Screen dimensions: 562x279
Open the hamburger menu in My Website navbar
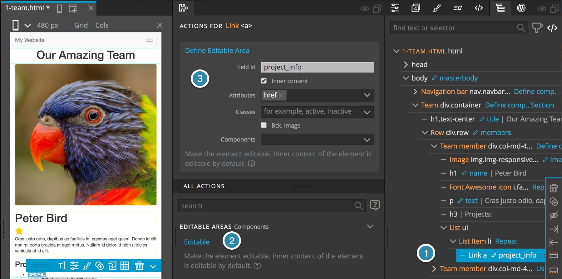150,40
